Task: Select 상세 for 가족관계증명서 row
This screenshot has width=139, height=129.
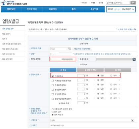Action: click(111, 84)
